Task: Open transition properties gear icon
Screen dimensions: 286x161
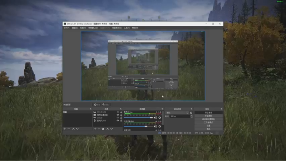Action: point(191,113)
